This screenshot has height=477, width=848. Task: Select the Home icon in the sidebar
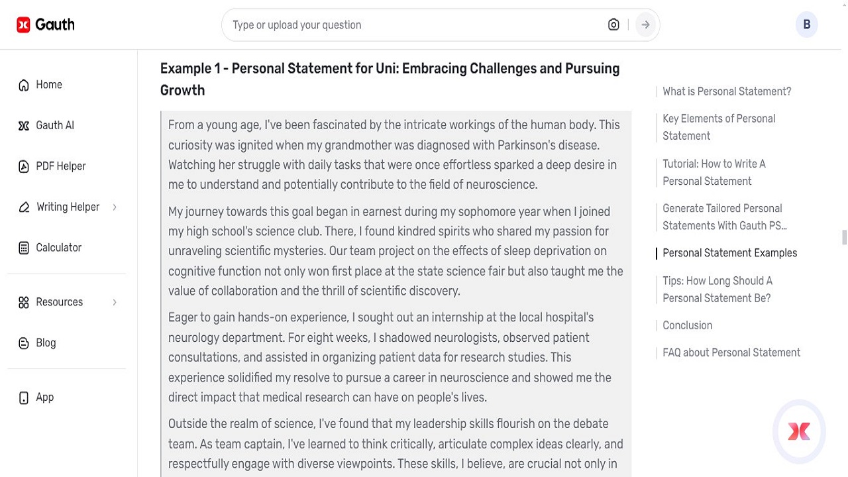tap(23, 84)
